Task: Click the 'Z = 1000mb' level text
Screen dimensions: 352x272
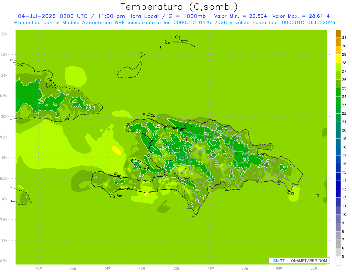Action: click(x=187, y=16)
